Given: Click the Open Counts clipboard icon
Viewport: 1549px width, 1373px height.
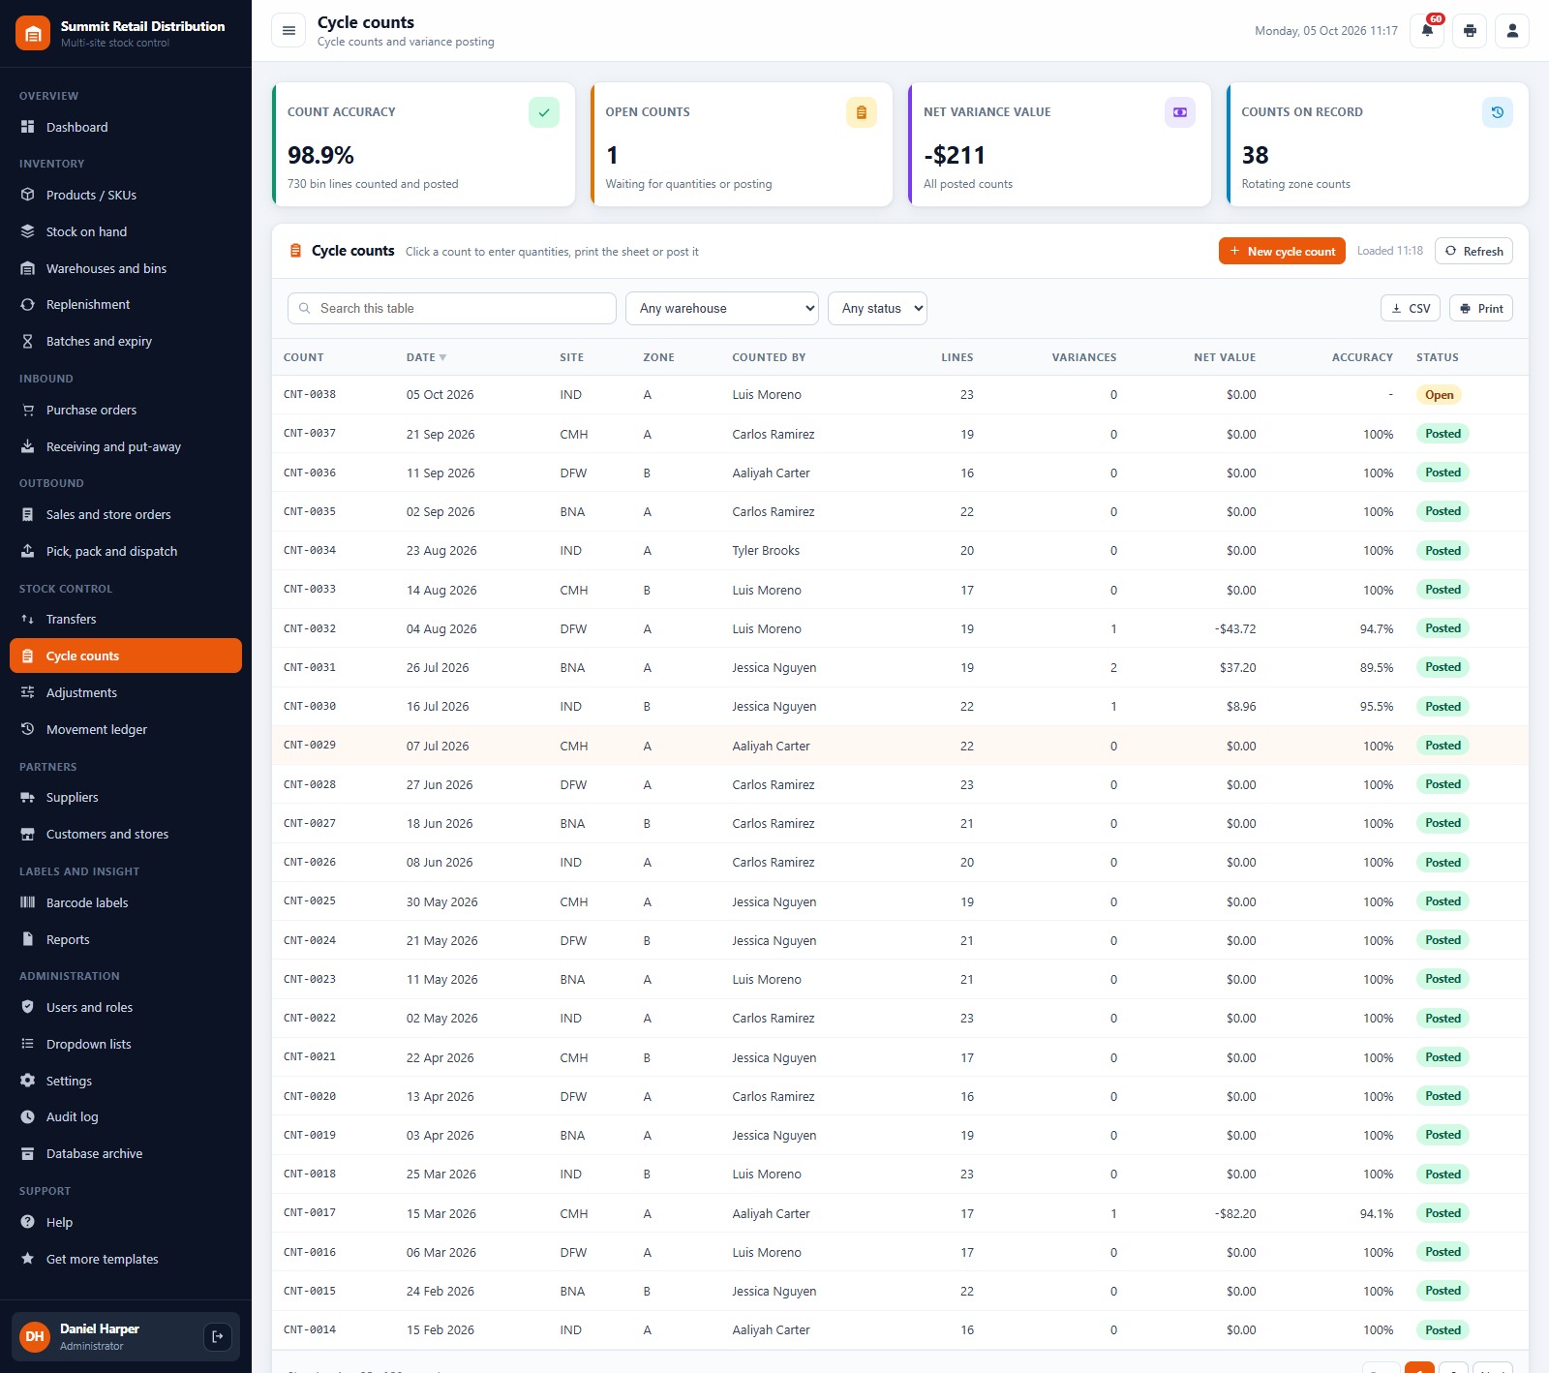Looking at the screenshot, I should [862, 112].
